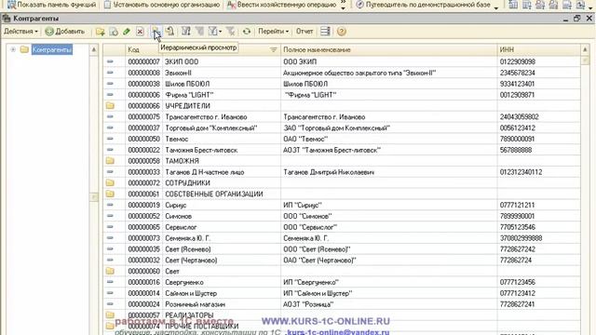Screen dimensions: 596x335
Task: Open Путеводитель по демонстрационной базе
Action: (423, 5)
